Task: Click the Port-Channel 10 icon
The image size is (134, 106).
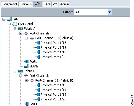Action: pyautogui.click(x=32, y=38)
